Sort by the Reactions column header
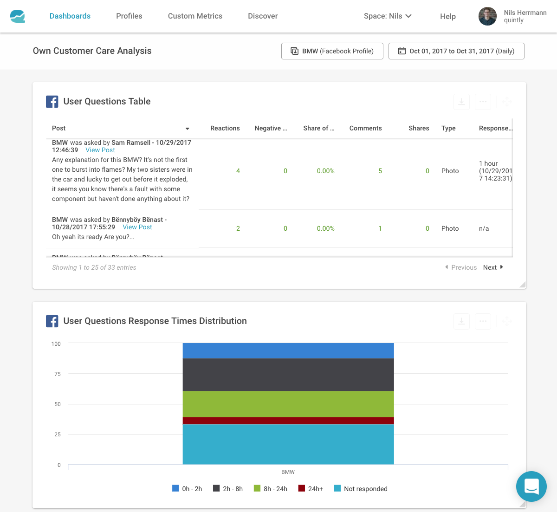 [225, 128]
